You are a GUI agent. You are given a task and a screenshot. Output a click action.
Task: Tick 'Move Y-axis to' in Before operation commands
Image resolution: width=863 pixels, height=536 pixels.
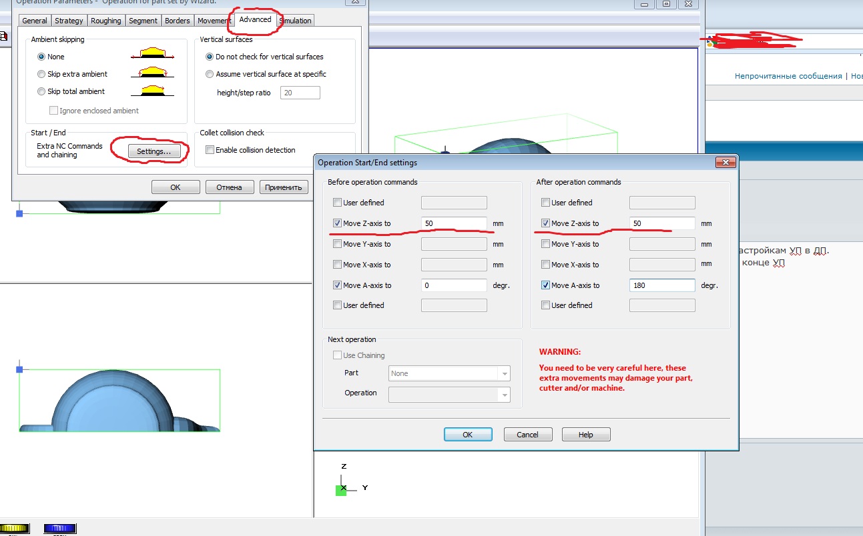(337, 244)
